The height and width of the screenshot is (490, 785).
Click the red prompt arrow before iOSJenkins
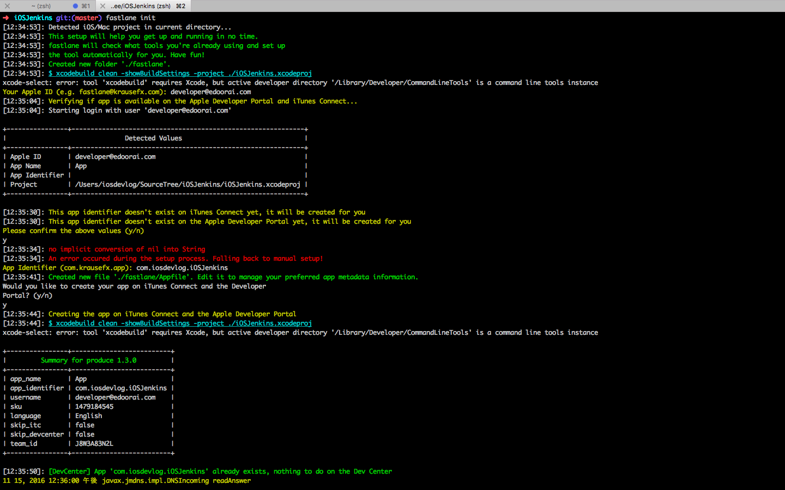(6, 18)
